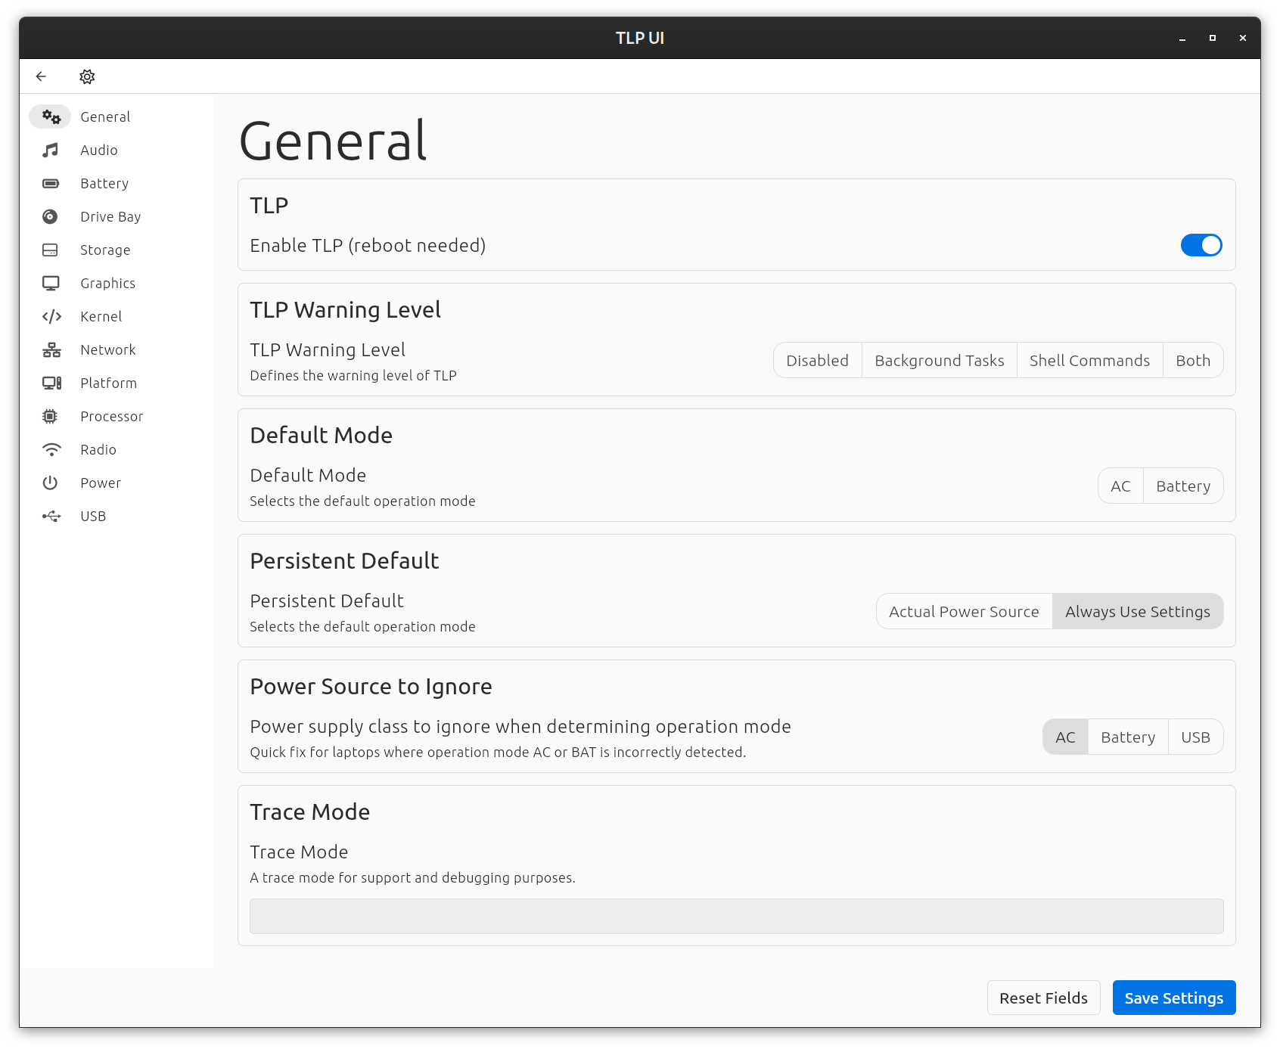Open the USB settings page label

pos(93,516)
